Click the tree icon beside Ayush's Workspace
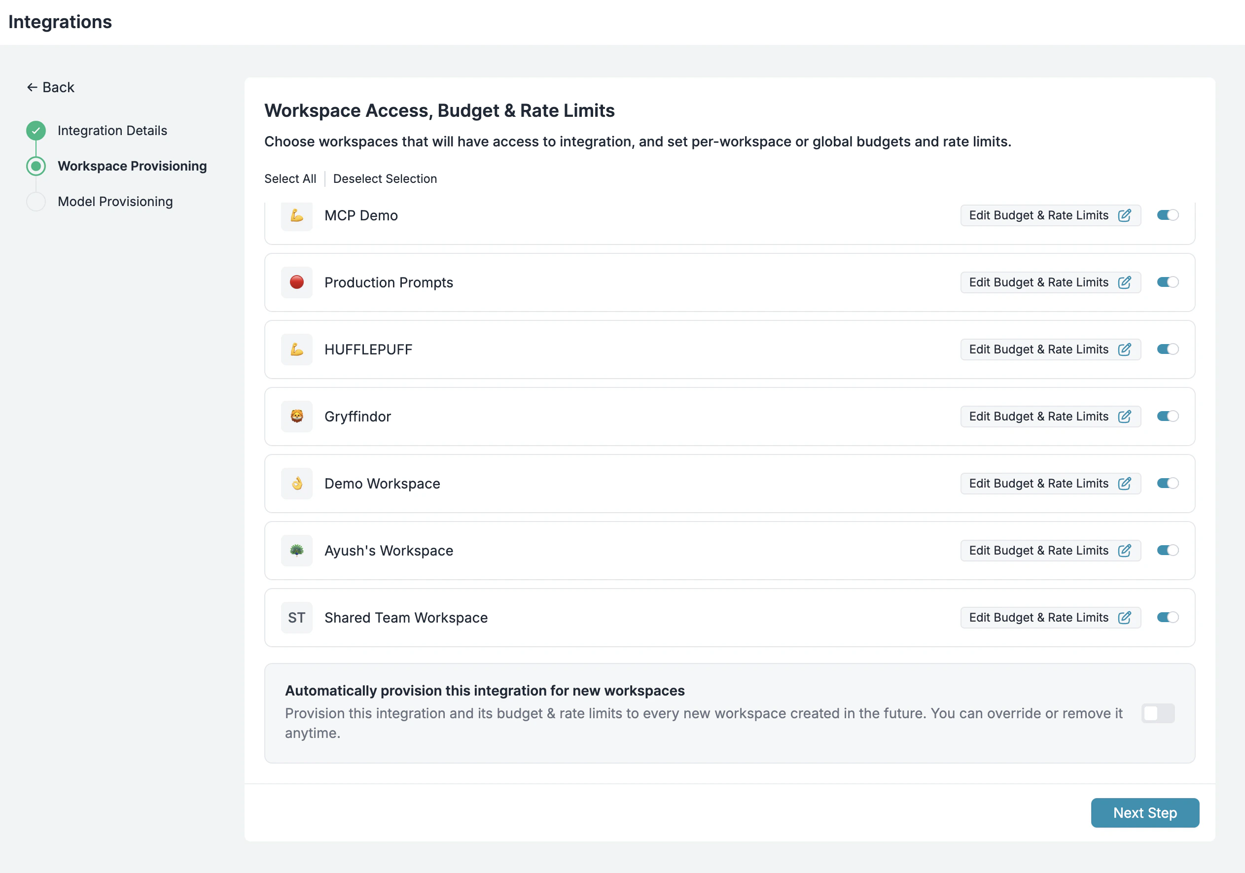1245x873 pixels. click(x=297, y=550)
